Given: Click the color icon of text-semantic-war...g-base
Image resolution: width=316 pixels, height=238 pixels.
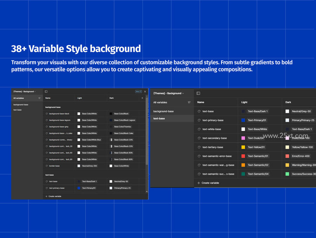Looking at the screenshot, I should click(199, 165).
